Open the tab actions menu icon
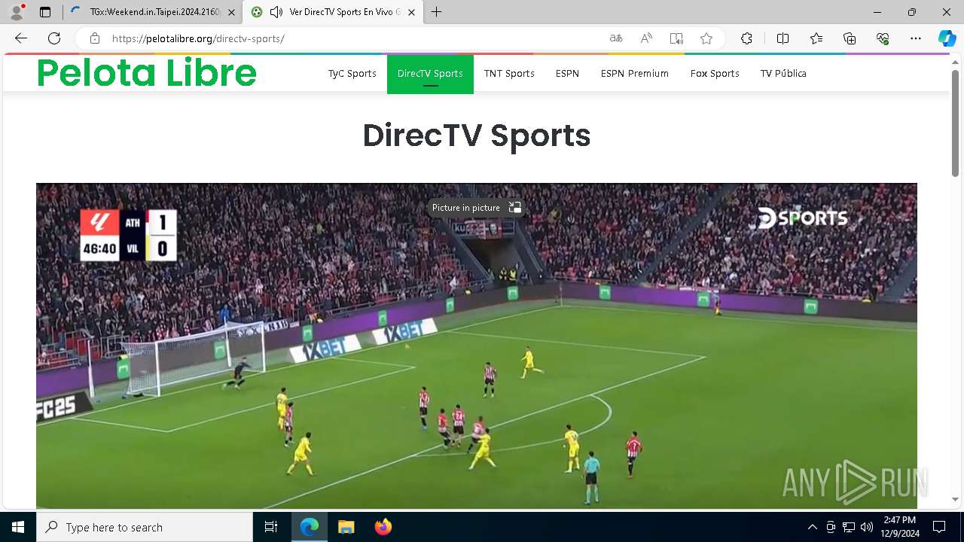 pyautogui.click(x=45, y=12)
